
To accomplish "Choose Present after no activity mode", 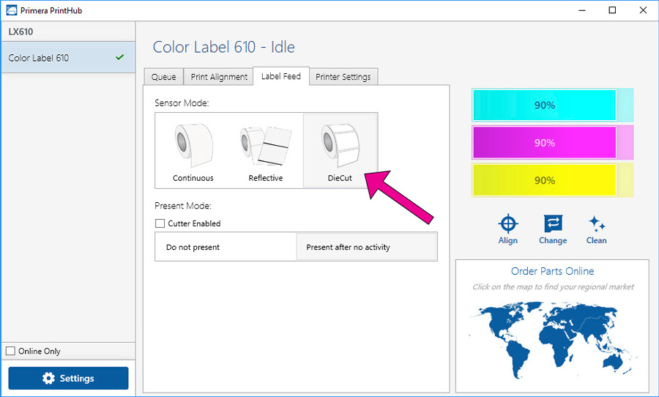I will [x=366, y=247].
